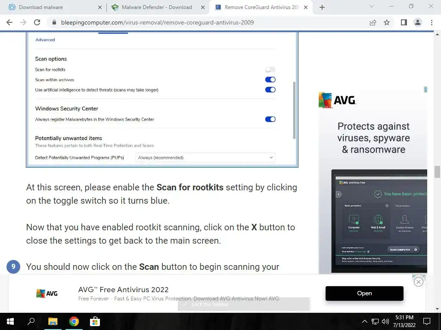Click Open button in AVG banner

pos(364,293)
